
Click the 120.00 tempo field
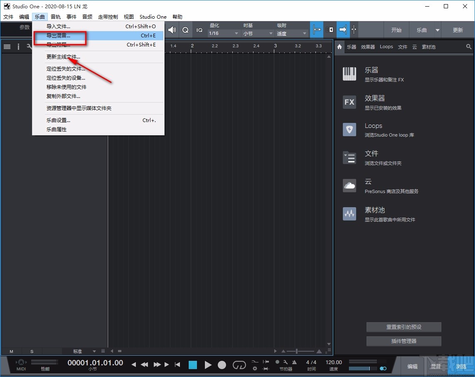(x=334, y=362)
